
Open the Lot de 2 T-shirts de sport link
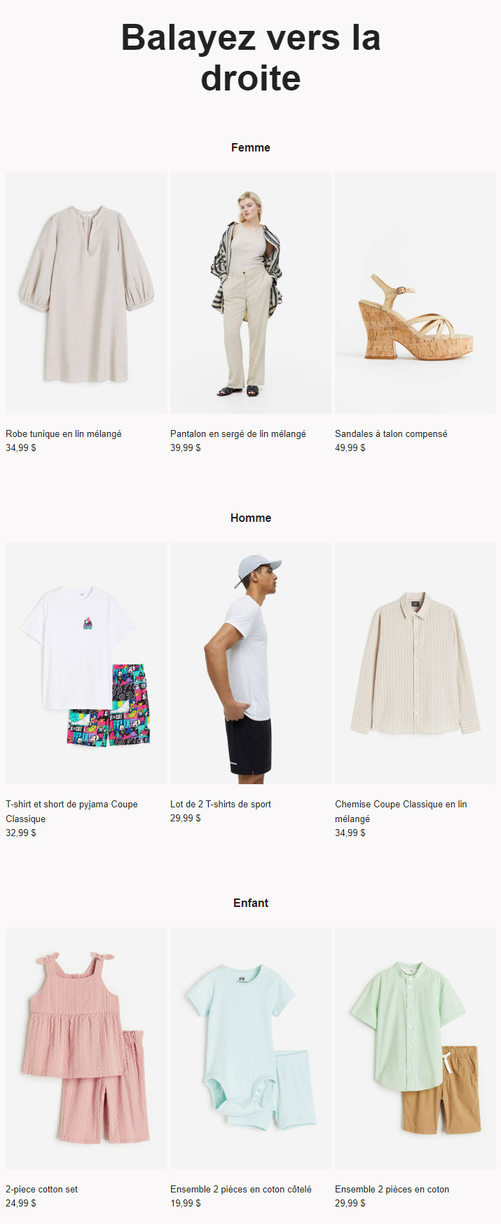click(x=221, y=804)
